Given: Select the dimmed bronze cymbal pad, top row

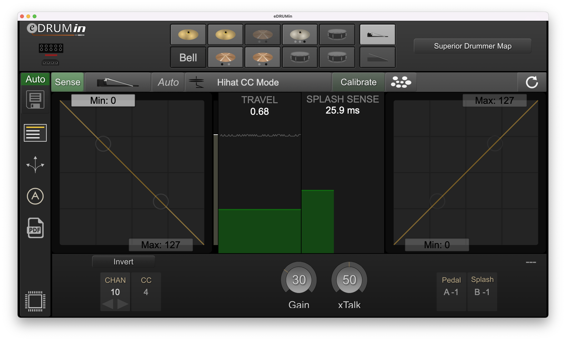Looking at the screenshot, I should coord(263,35).
